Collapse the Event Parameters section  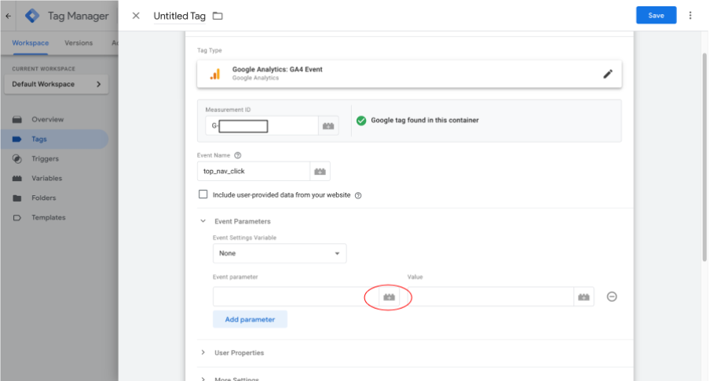click(203, 221)
